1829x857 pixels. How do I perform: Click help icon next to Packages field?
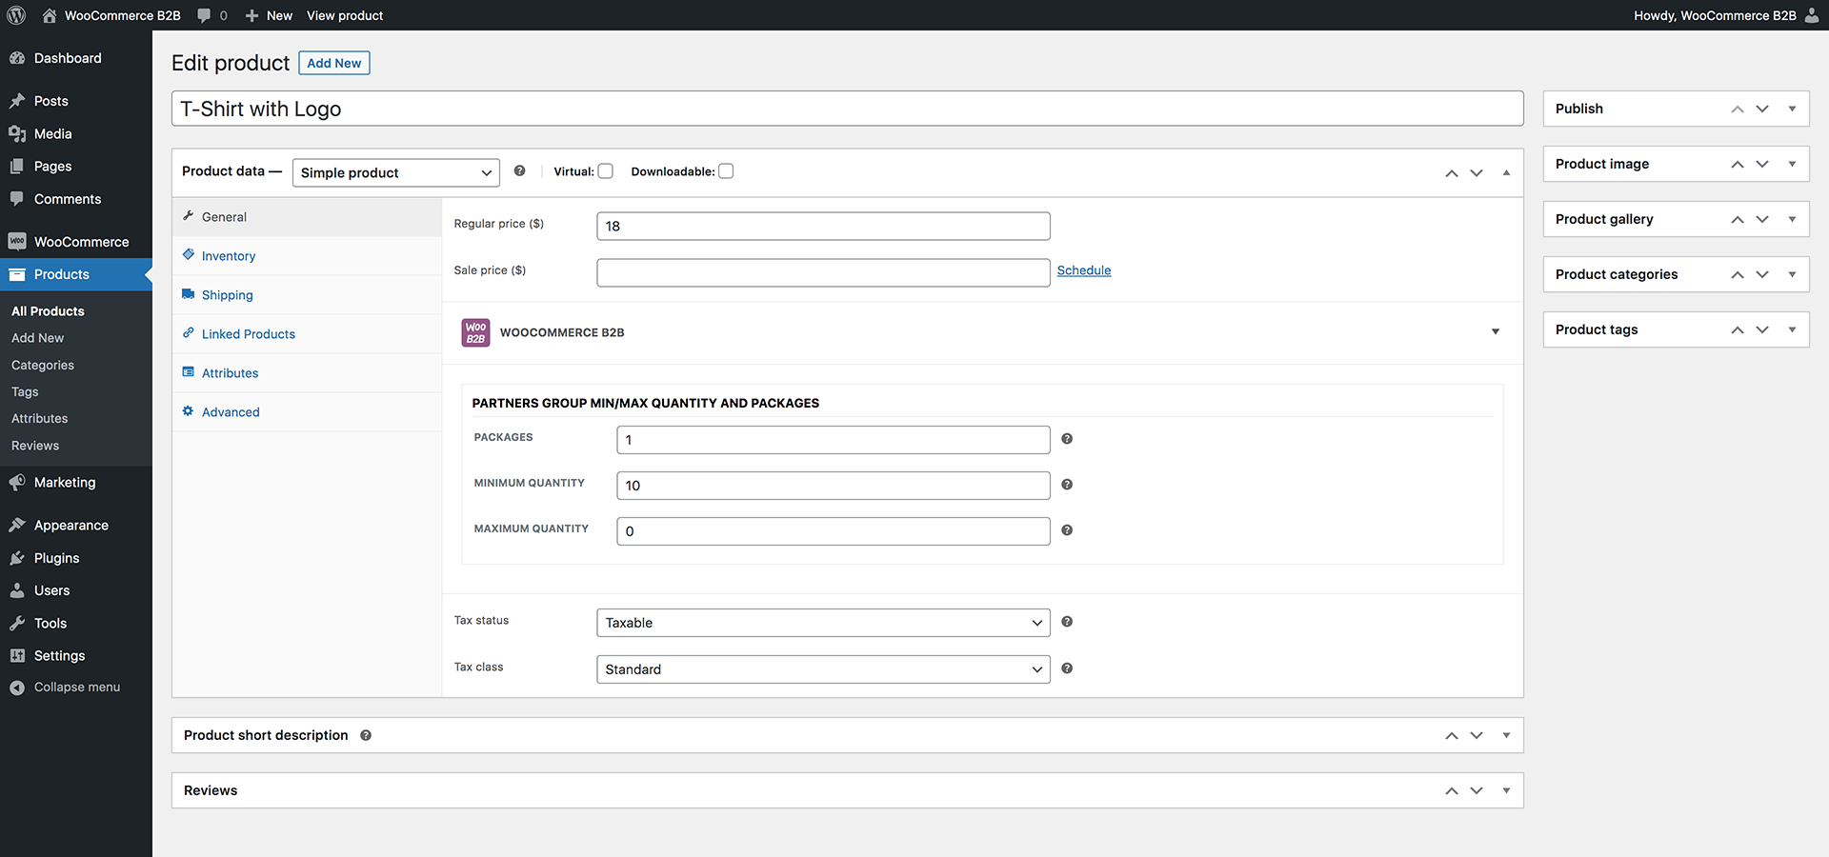1067,439
